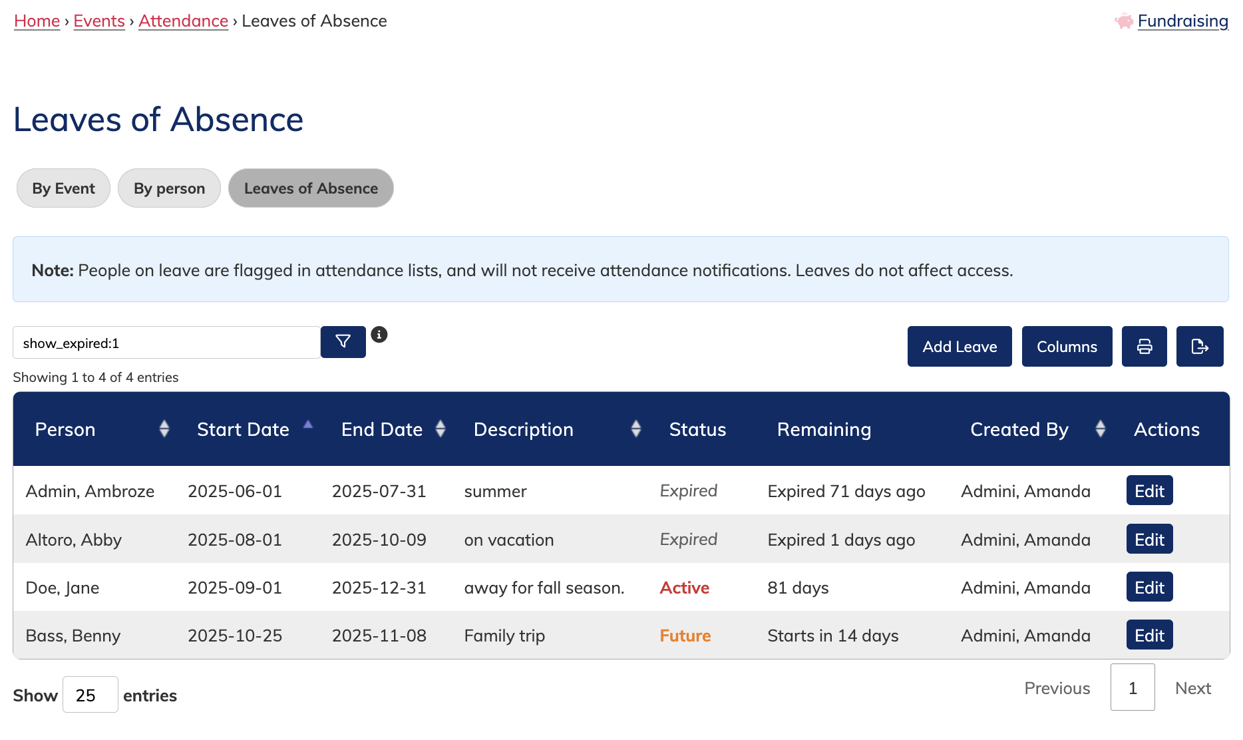Edit Bass, Benny's leave entry
Image resolution: width=1243 pixels, height=740 pixels.
click(x=1149, y=636)
